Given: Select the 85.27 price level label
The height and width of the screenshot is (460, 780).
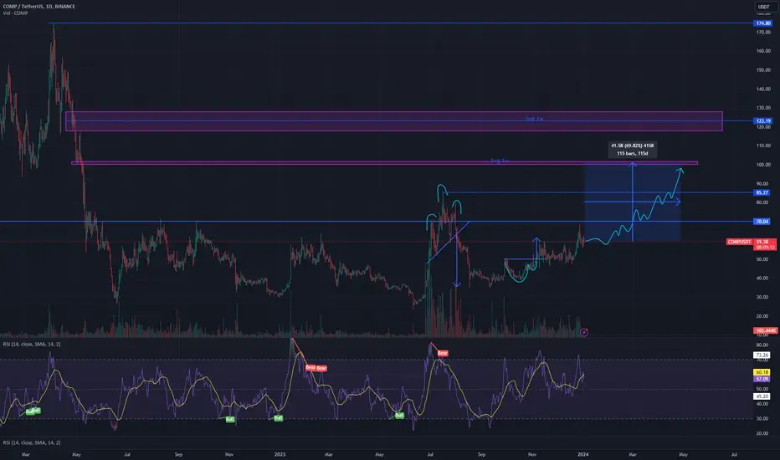Looking at the screenshot, I should tap(762, 192).
